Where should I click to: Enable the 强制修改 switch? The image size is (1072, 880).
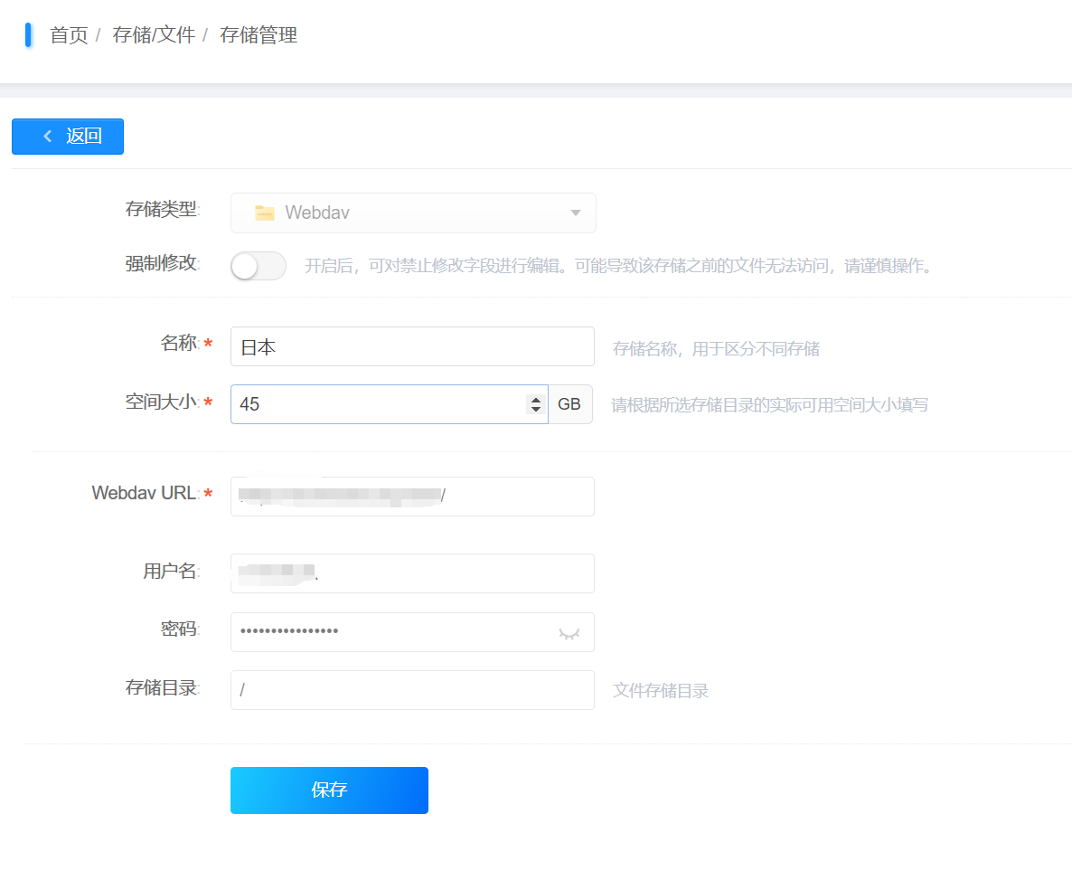(258, 266)
